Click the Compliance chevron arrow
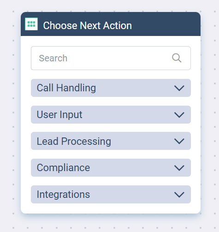 tap(179, 168)
